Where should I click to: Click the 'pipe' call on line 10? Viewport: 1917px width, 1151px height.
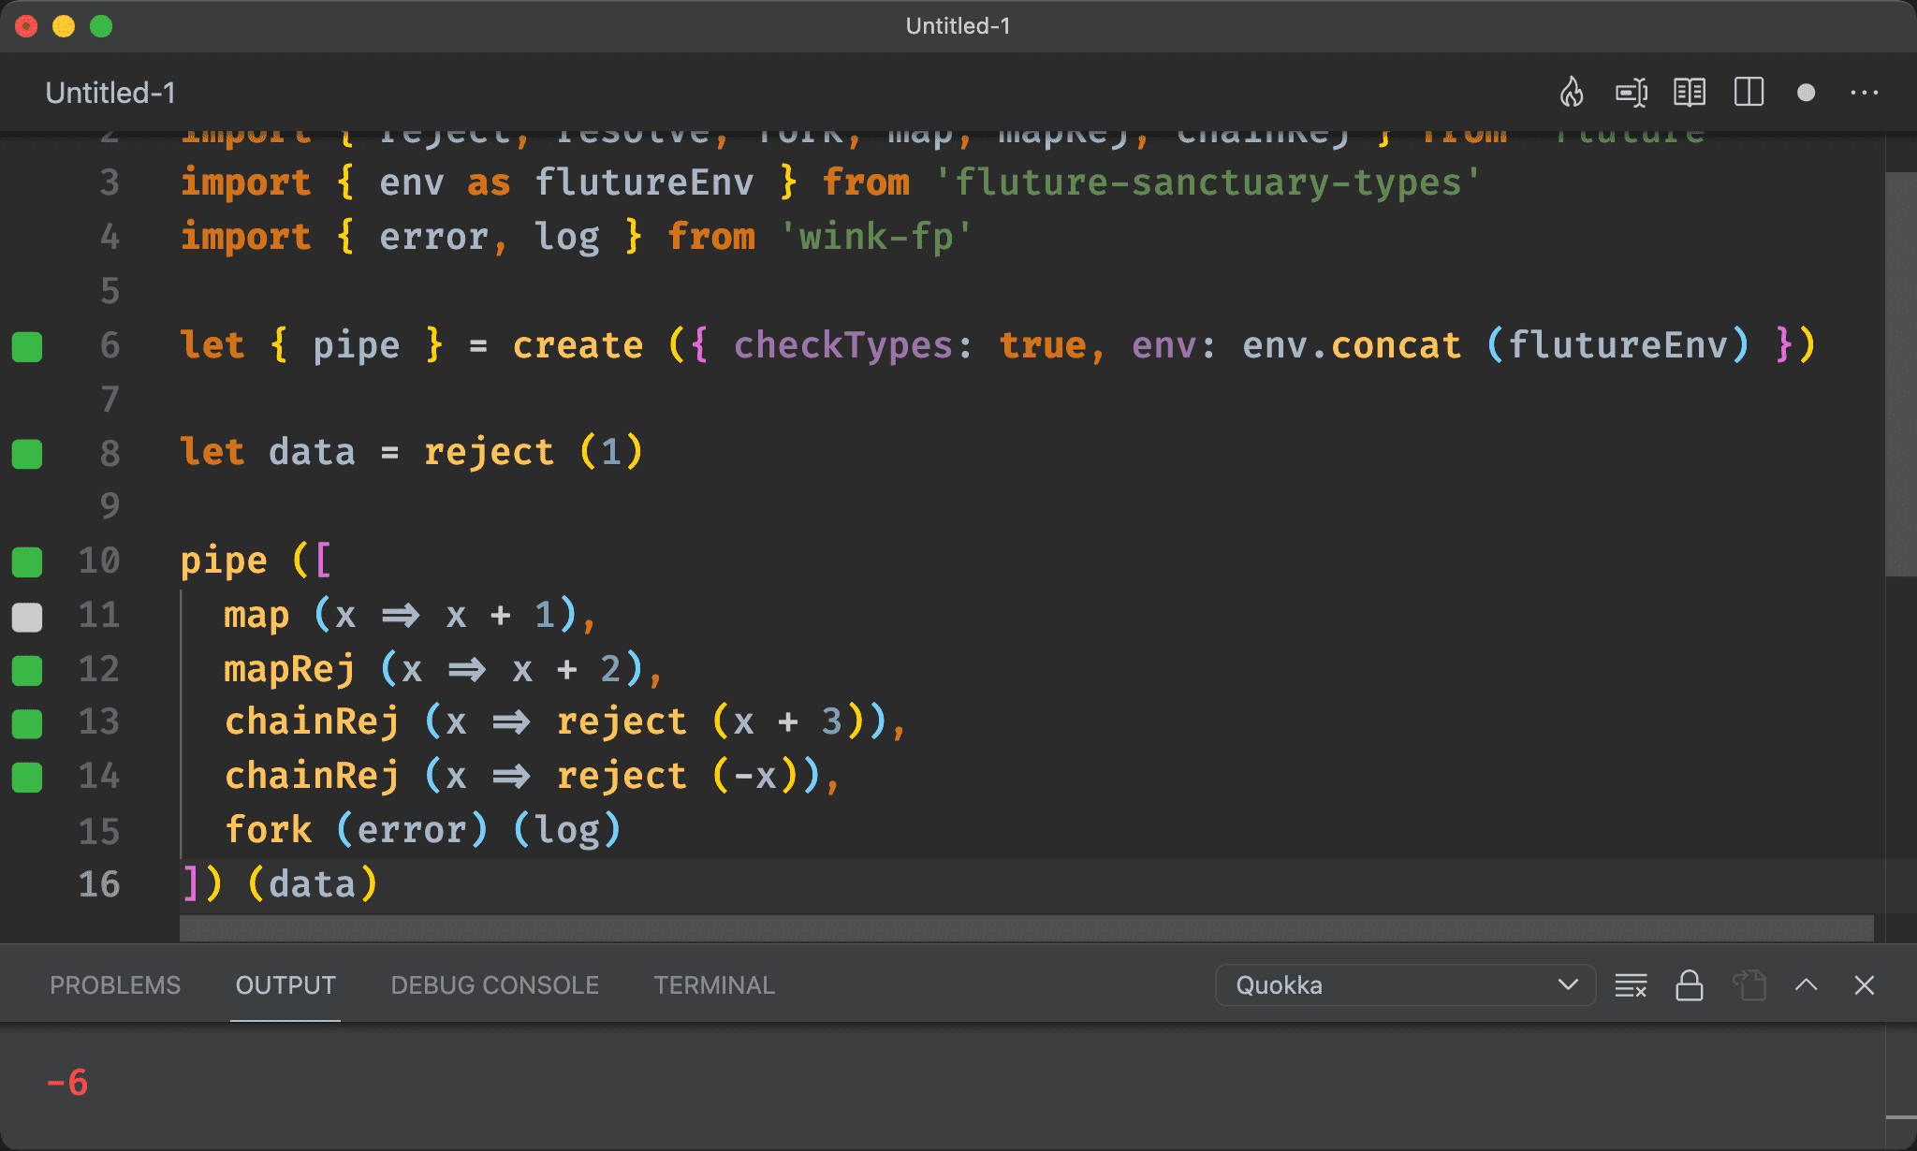pyautogui.click(x=224, y=561)
